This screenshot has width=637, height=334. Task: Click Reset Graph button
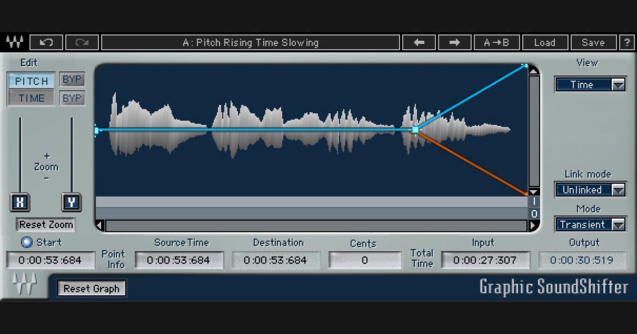tap(91, 289)
